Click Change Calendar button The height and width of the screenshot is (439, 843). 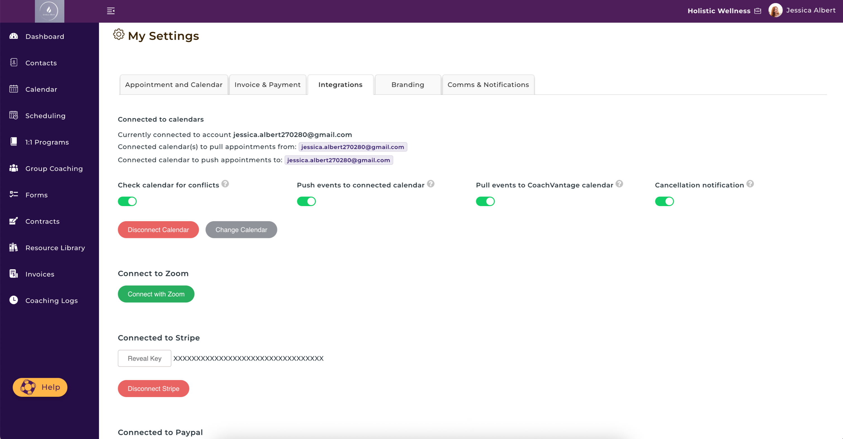[241, 230]
